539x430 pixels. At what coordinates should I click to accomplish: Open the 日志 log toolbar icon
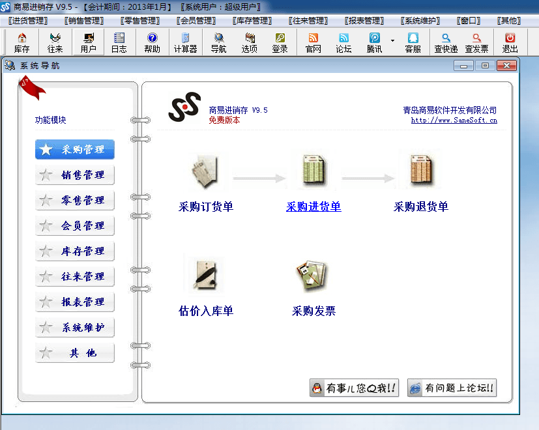119,43
